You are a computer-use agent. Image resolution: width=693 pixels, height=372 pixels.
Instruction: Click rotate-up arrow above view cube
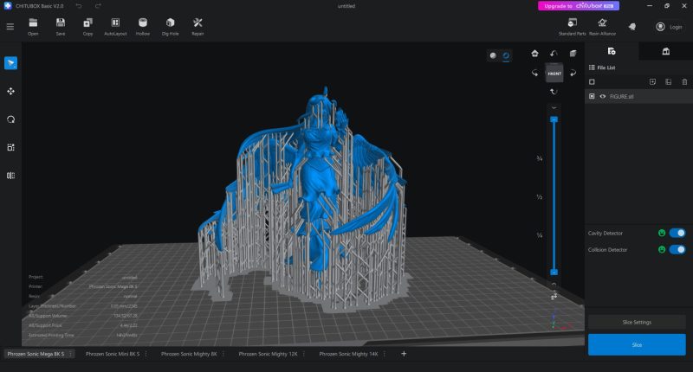[554, 54]
